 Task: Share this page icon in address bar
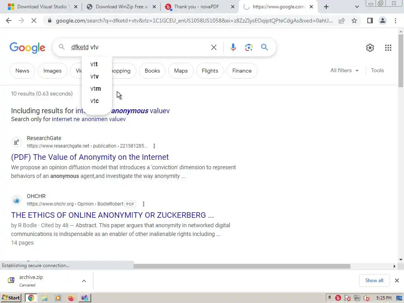pyautogui.click(x=342, y=21)
